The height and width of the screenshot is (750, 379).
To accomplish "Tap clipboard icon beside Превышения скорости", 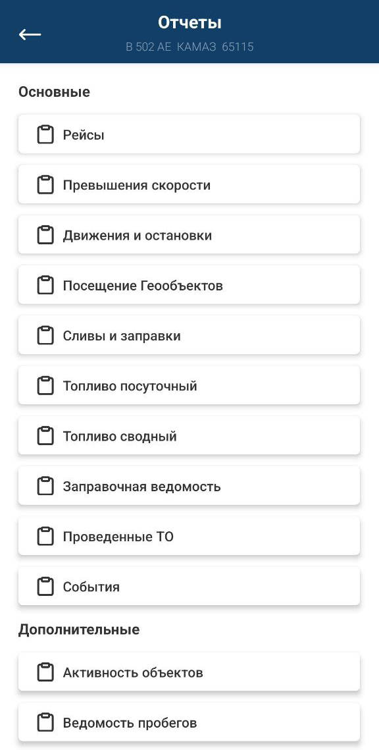I will tap(45, 184).
